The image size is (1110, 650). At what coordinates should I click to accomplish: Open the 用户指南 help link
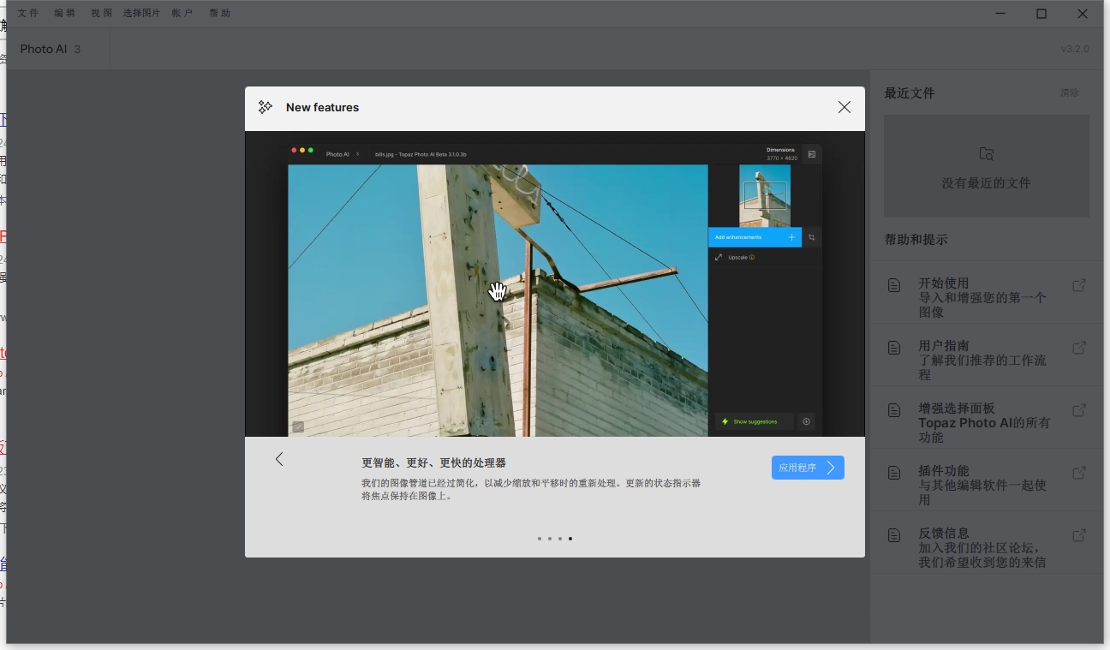[x=987, y=355]
